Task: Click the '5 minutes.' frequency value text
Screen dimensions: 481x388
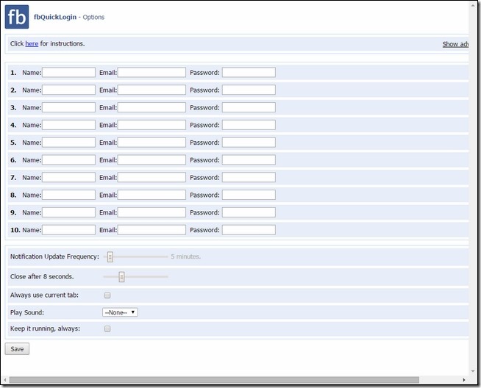Action: coord(185,256)
